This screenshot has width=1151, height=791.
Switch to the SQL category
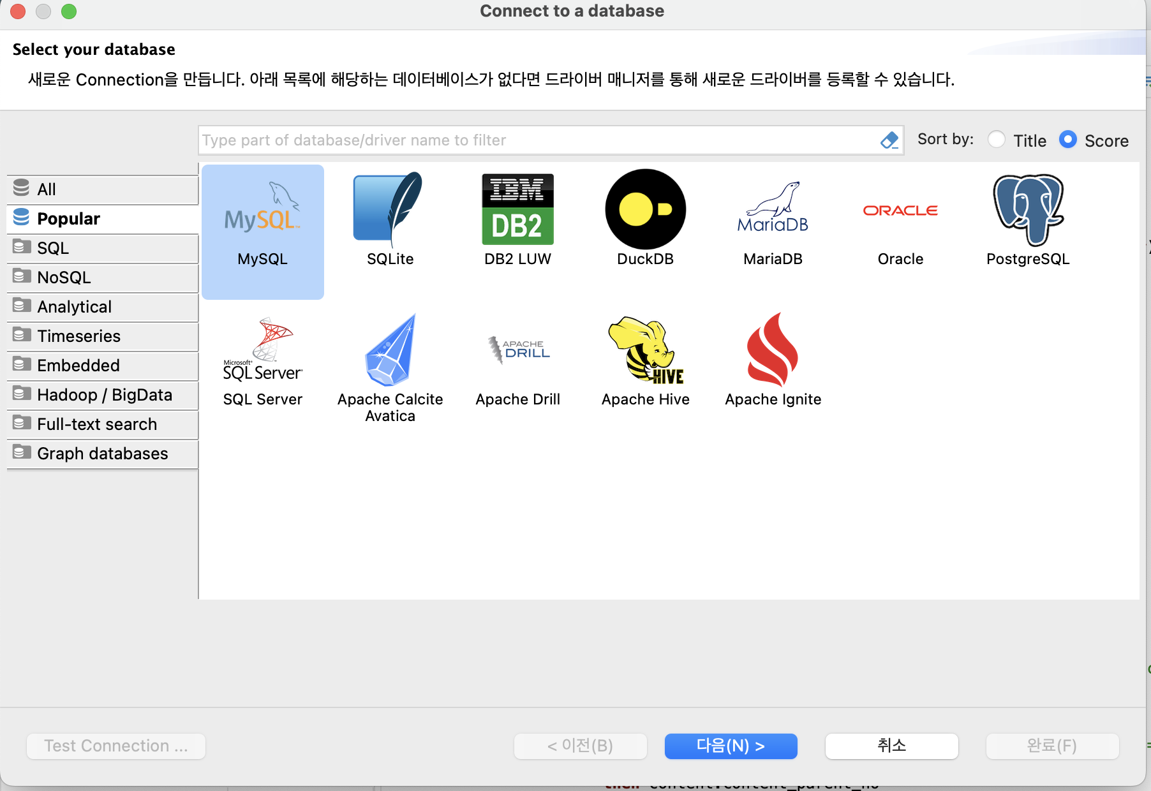click(103, 248)
